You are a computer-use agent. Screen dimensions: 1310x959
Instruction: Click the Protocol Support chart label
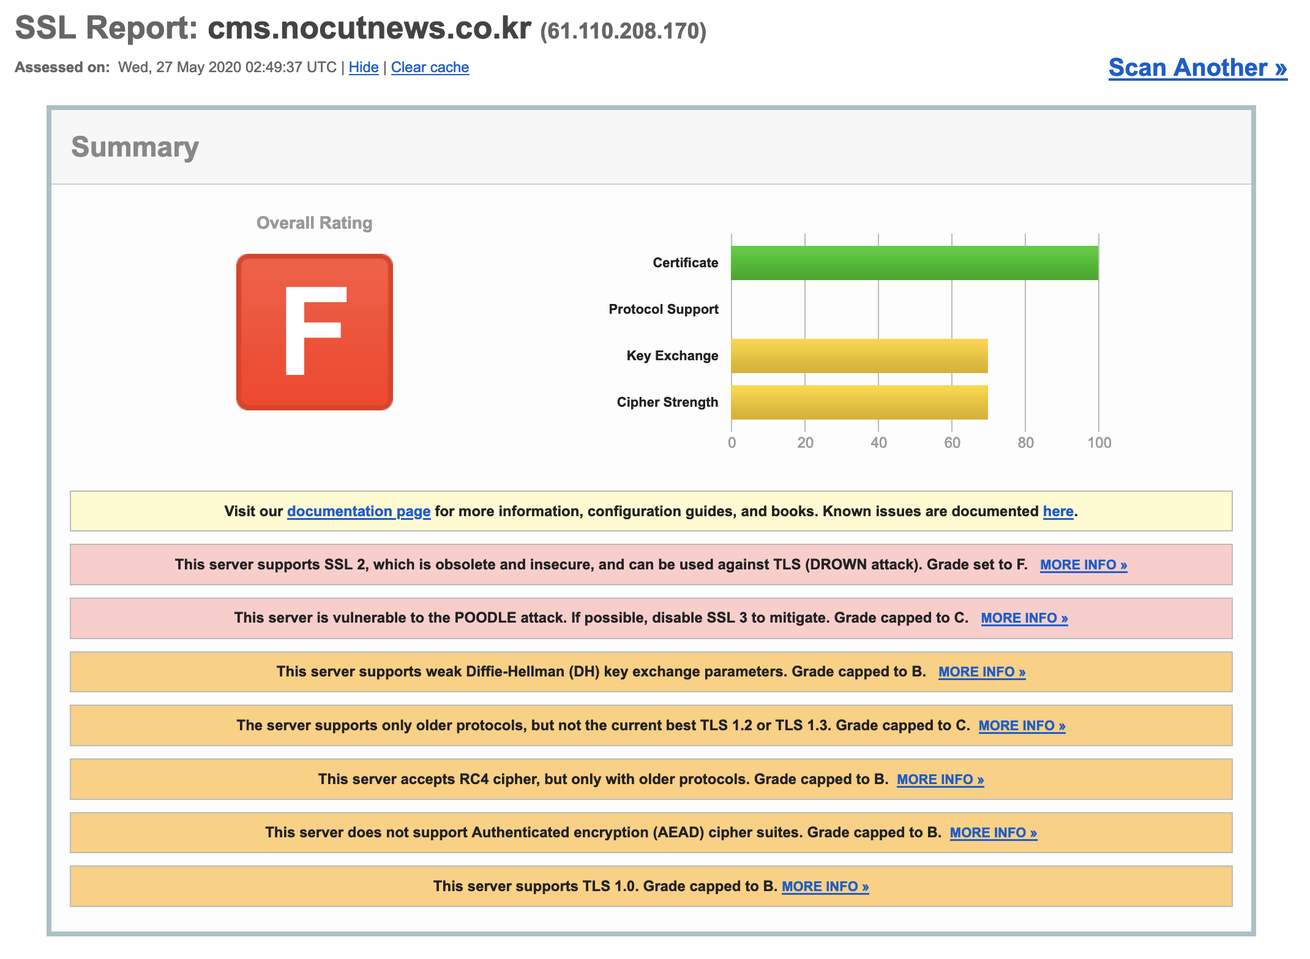(x=663, y=309)
